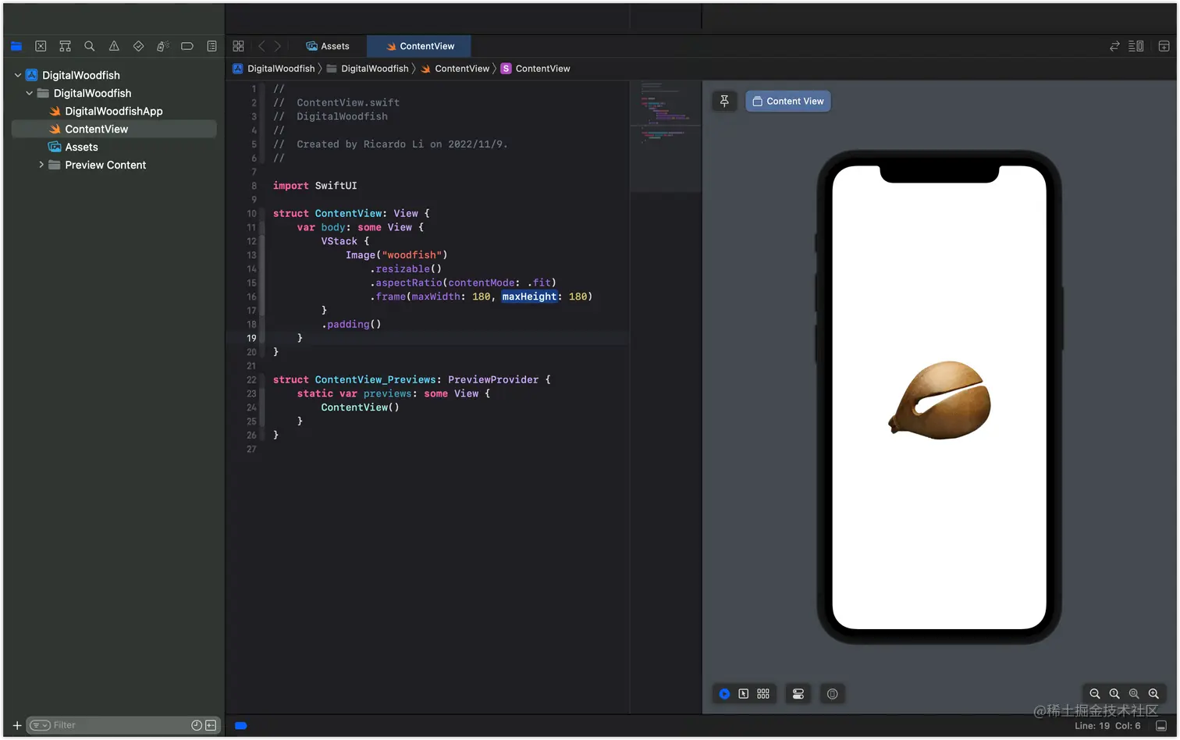Zoom canvas to 100 percent
This screenshot has width=1180, height=740.
pyautogui.click(x=1114, y=694)
